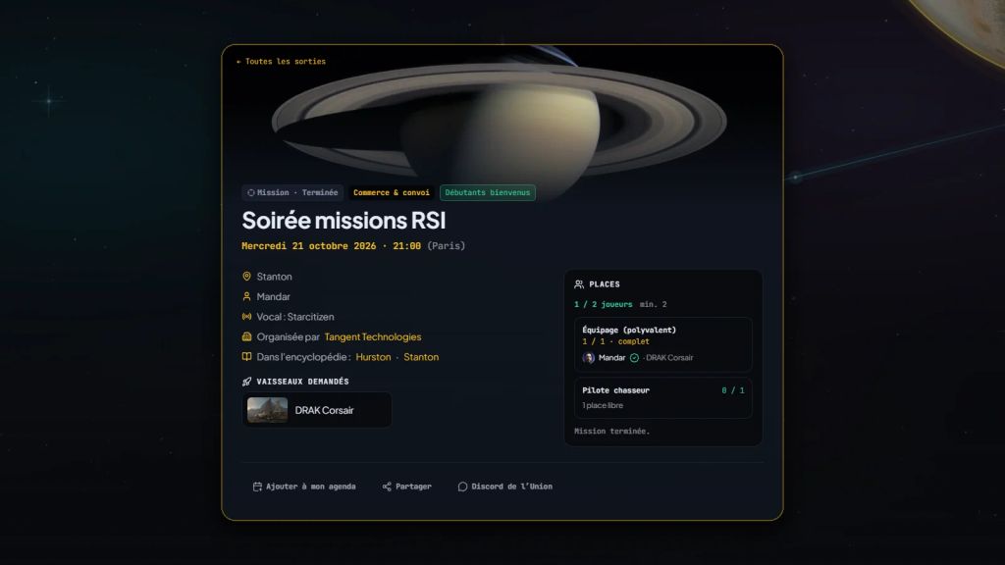Click the rocket icon by "Vaisseaux demandés"
1005x565 pixels.
tap(246, 382)
